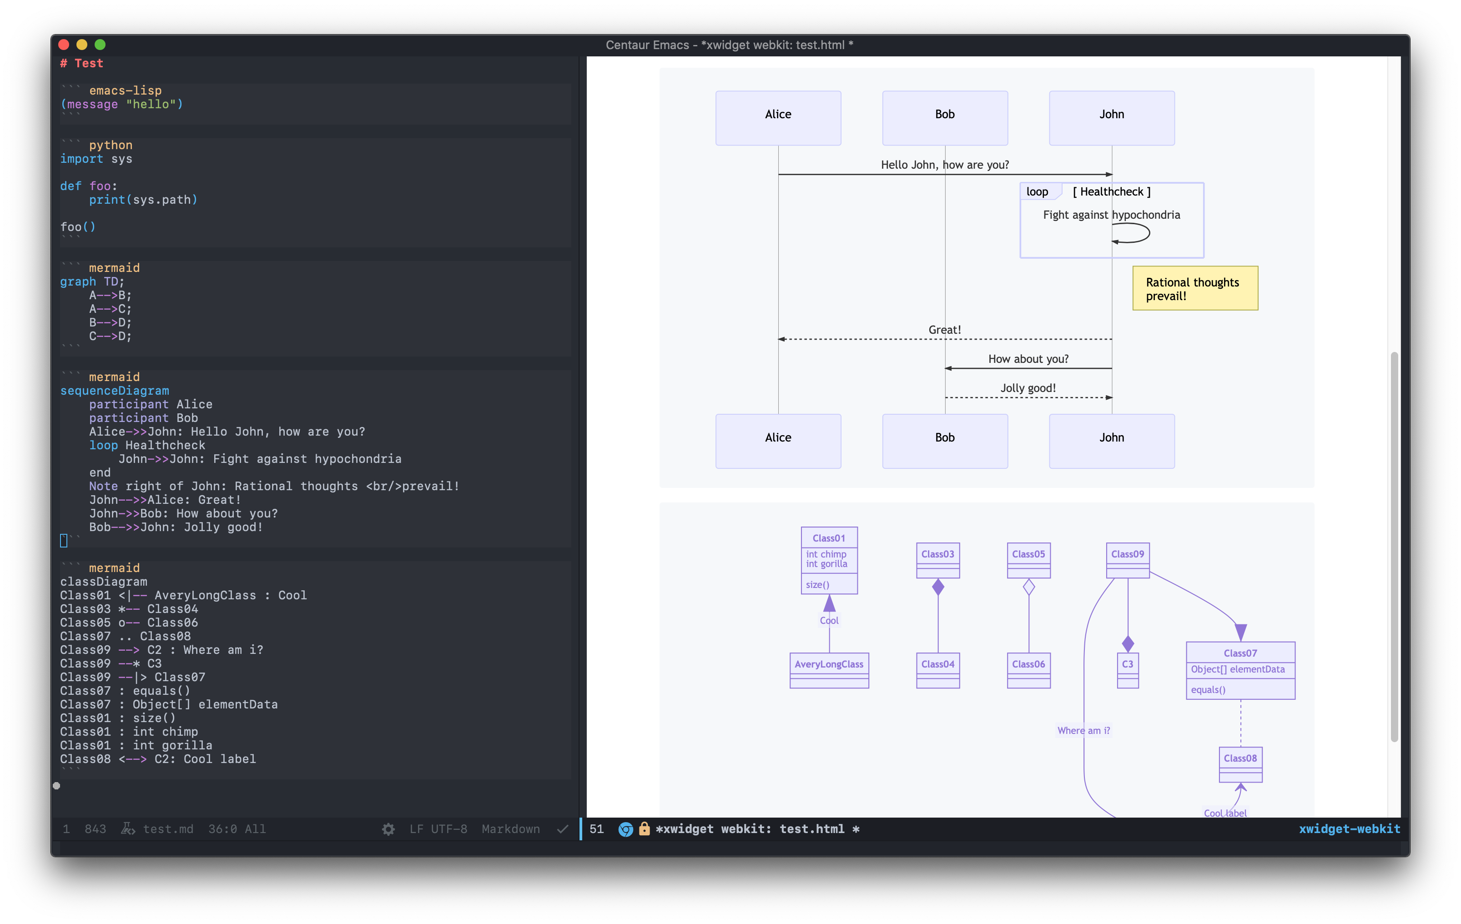Screen dimensions: 1461x924
Task: Place cursor inside the (message "hello") code
Action: (121, 104)
